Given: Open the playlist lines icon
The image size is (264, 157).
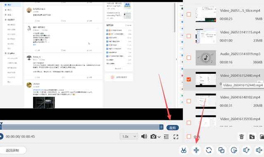Looking at the screenshot, I should coord(166,137).
